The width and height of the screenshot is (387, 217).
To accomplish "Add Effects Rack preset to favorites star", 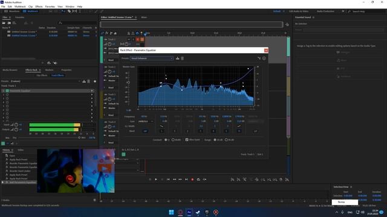I will (x=95, y=81).
